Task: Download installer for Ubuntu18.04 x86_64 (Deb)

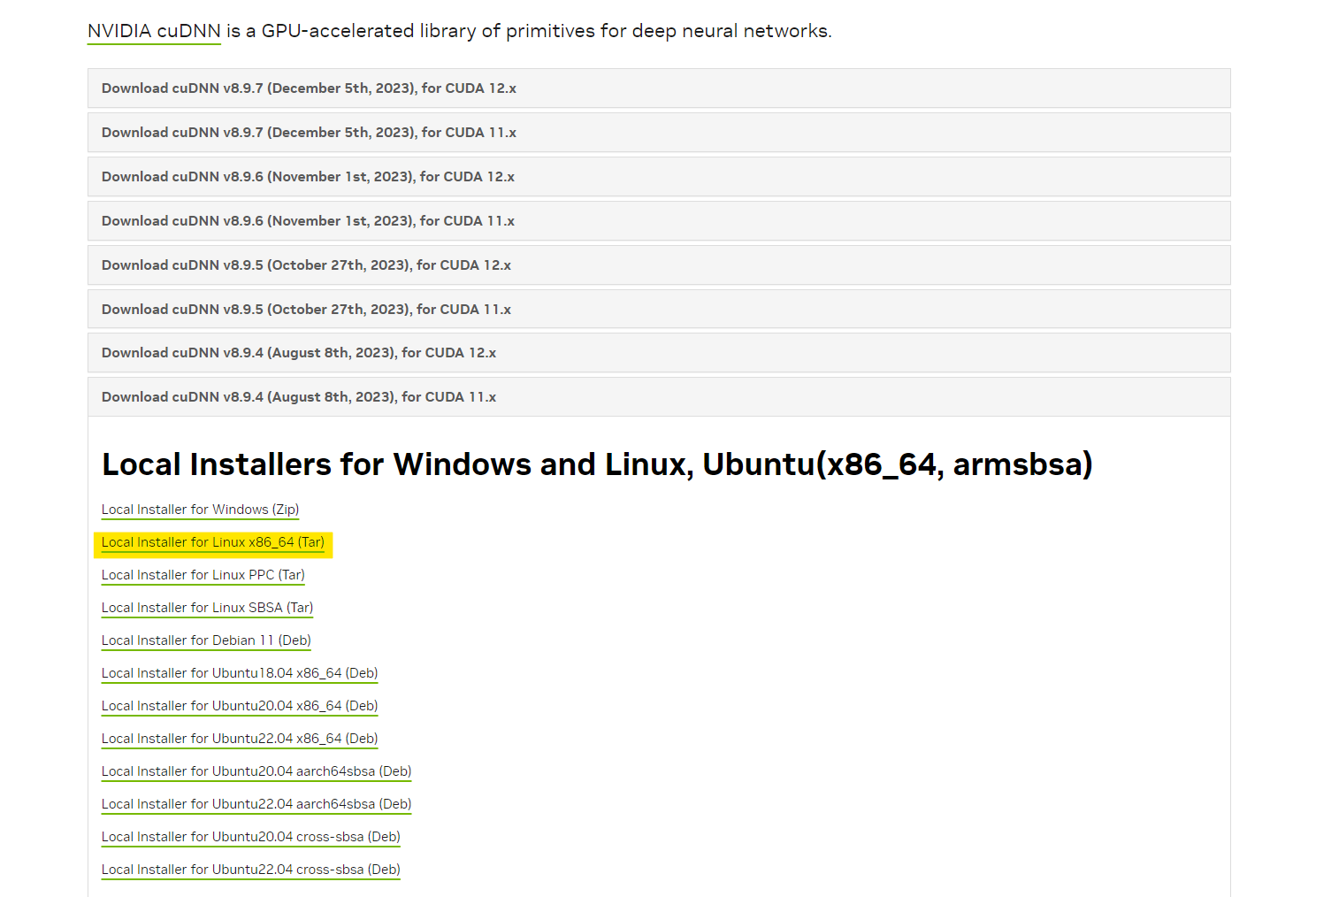Action: click(240, 673)
